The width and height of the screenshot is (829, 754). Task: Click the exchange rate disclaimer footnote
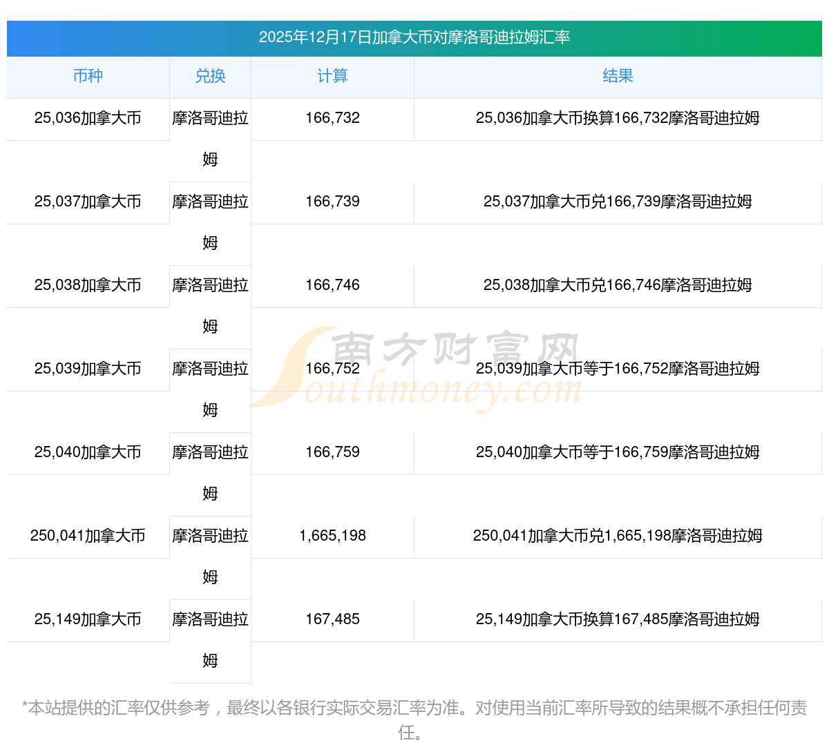(x=414, y=718)
